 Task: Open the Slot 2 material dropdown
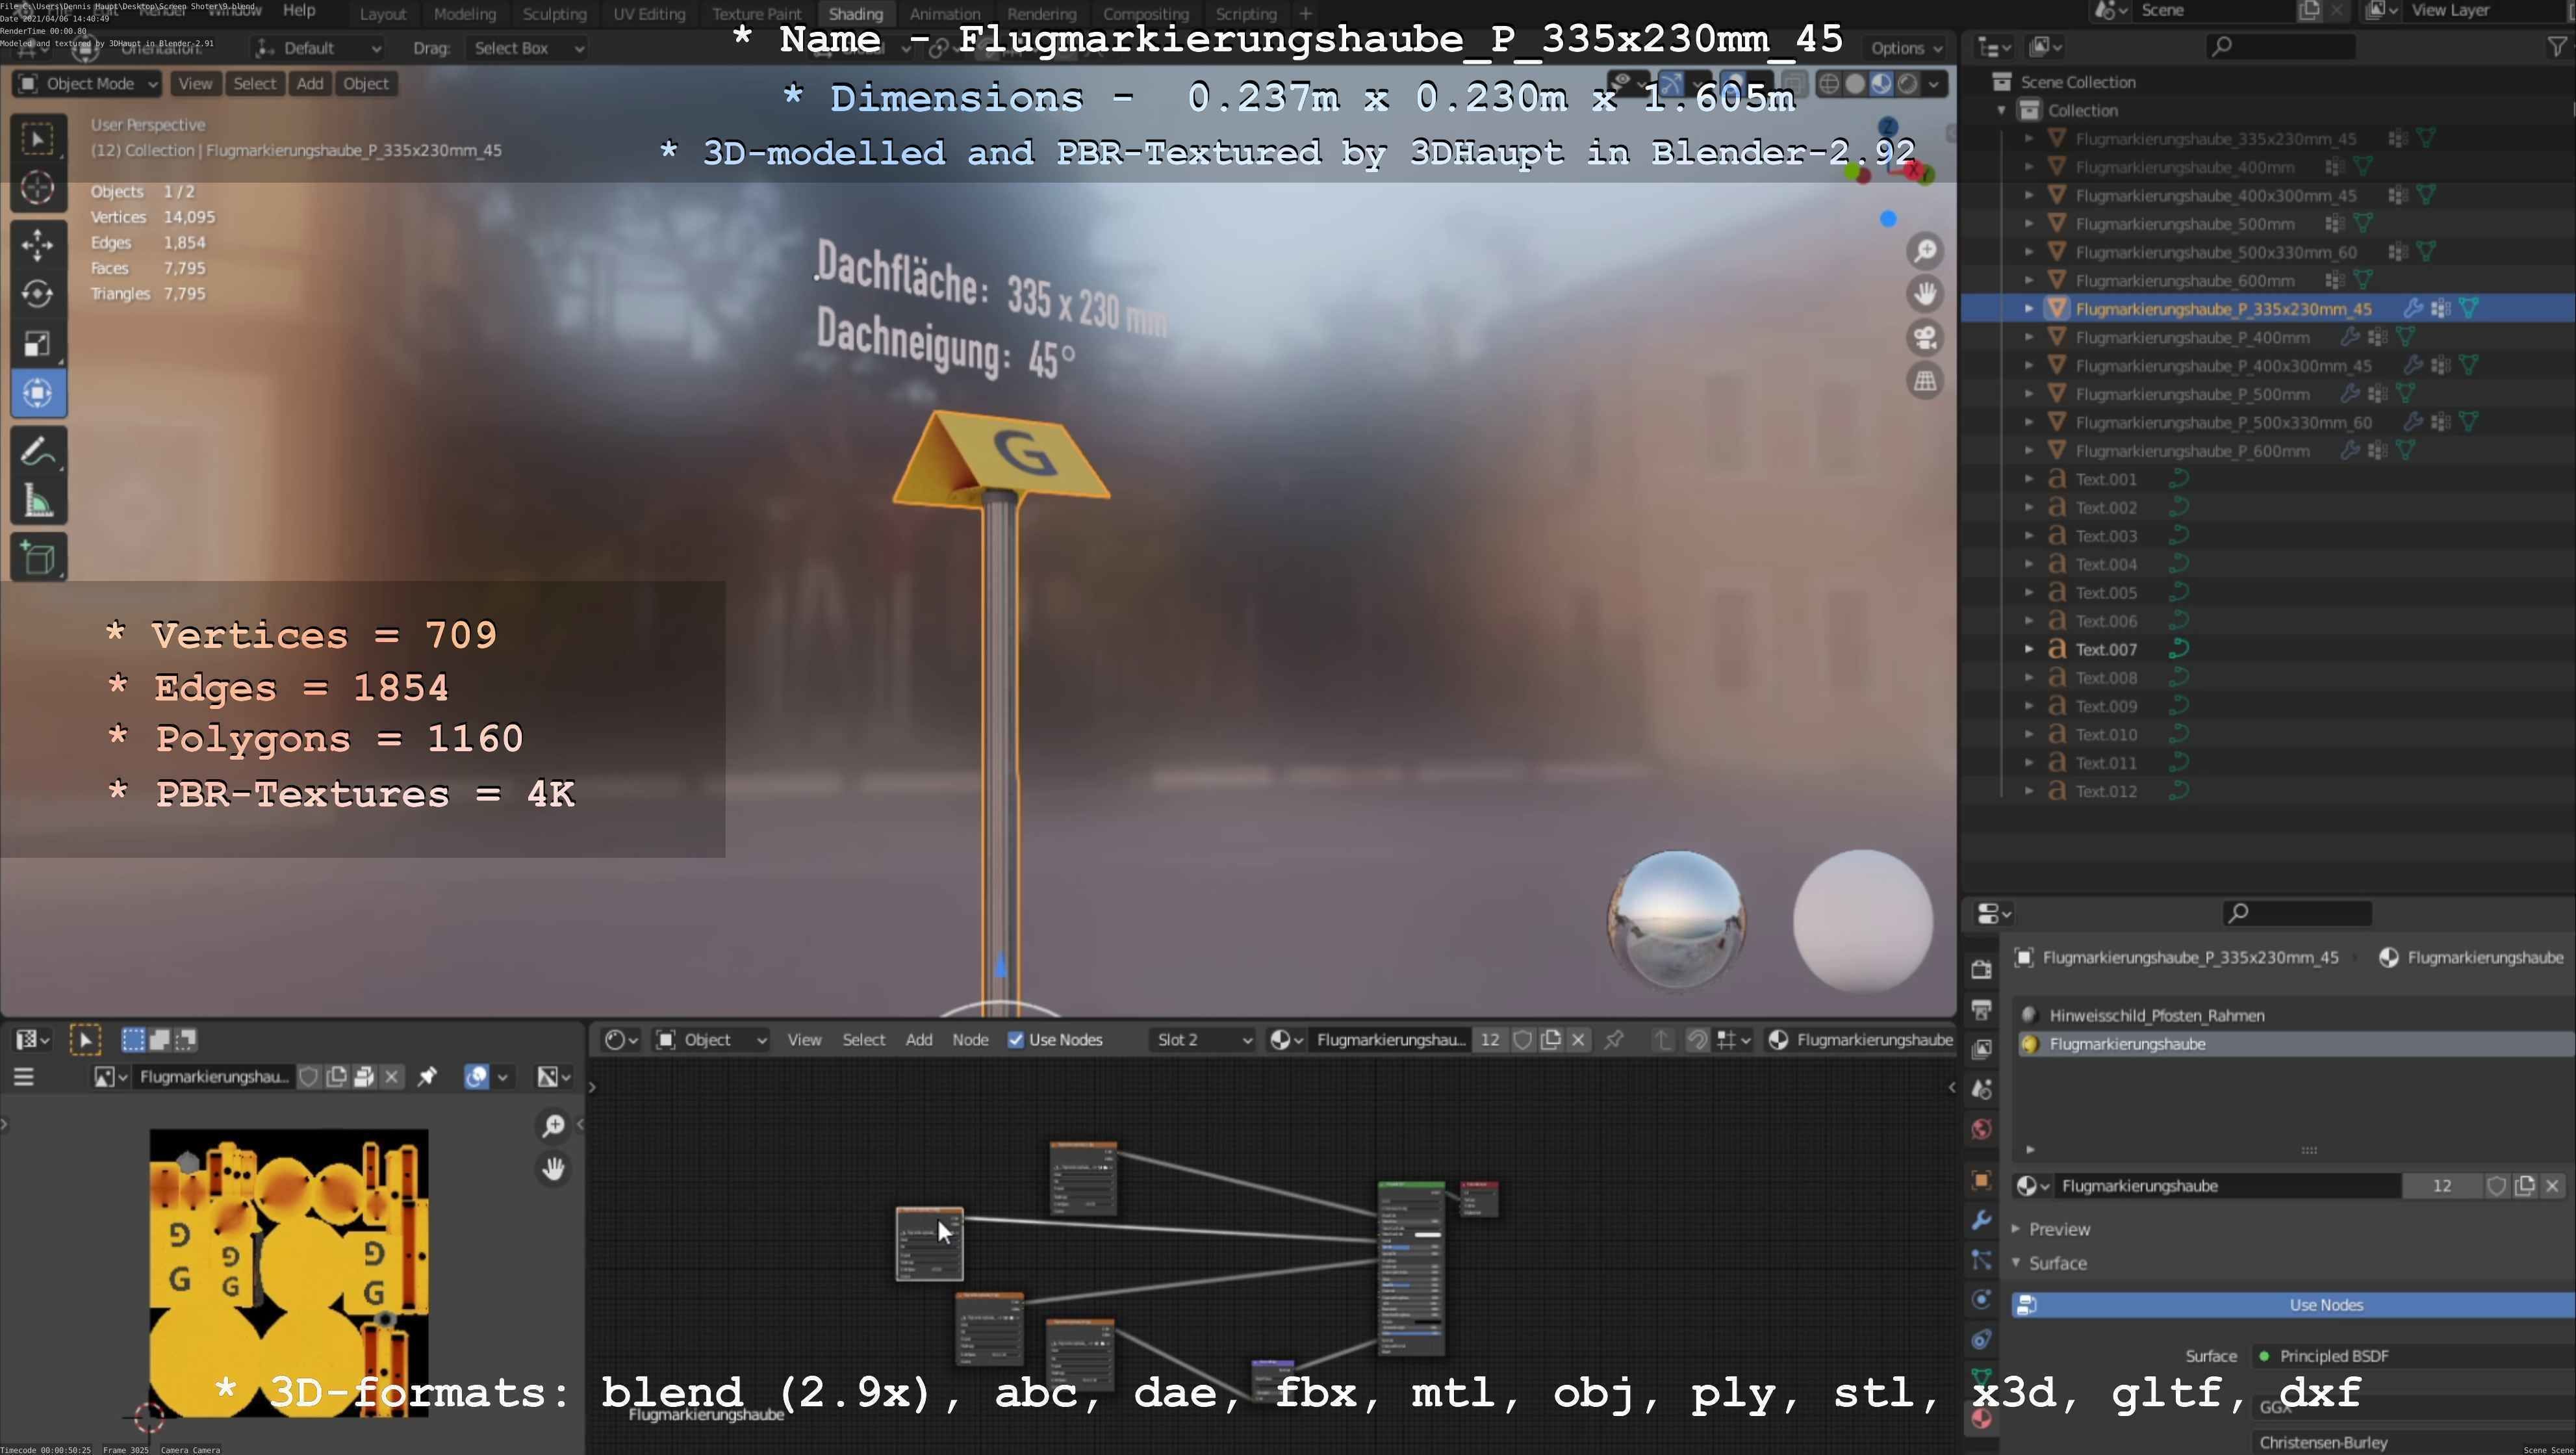pyautogui.click(x=1203, y=1040)
